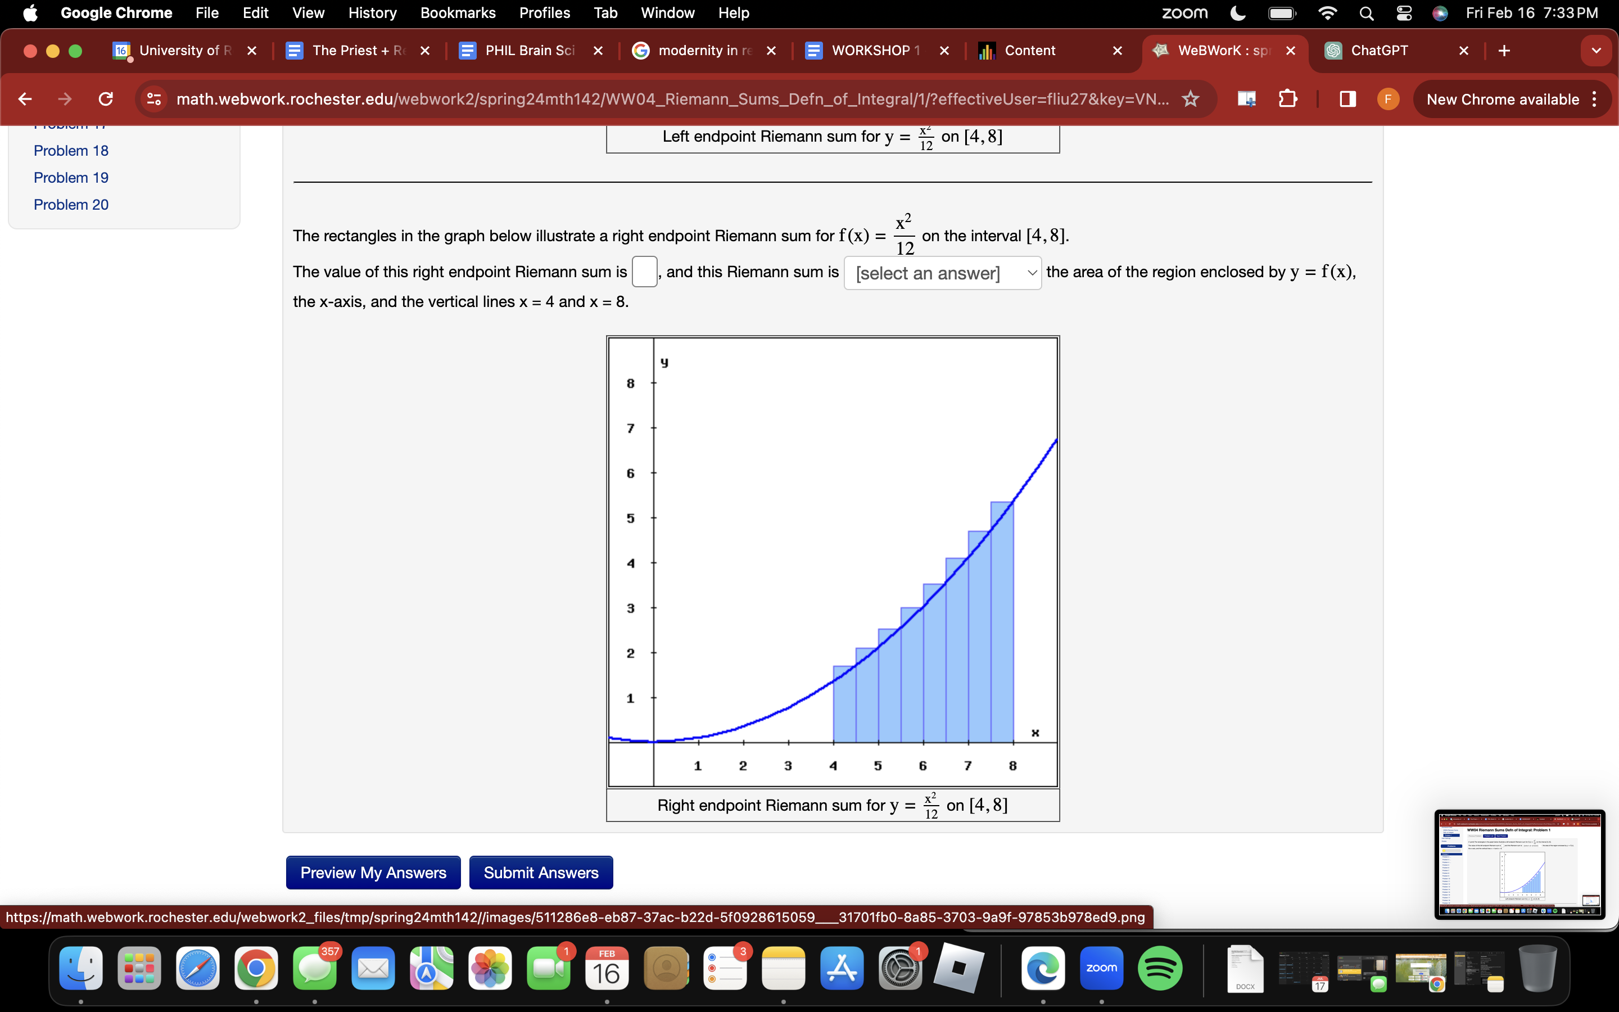
Task: Open site information icon in address bar
Action: pos(152,99)
